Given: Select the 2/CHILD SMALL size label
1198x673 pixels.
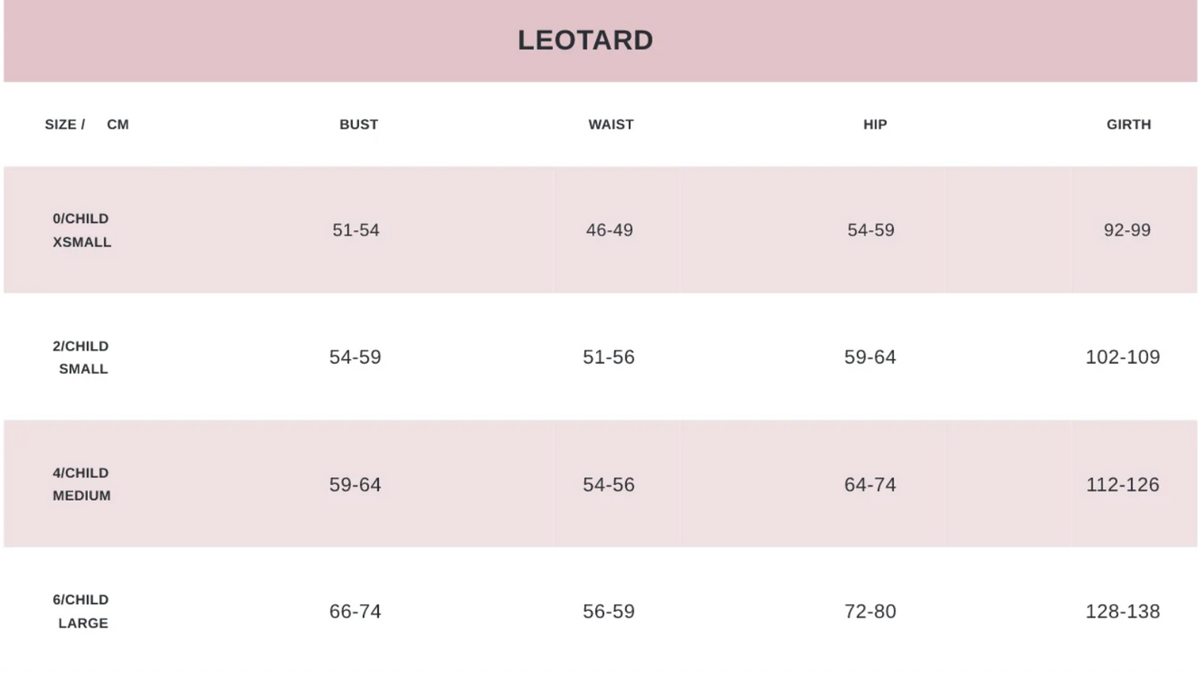Looking at the screenshot, I should pyautogui.click(x=81, y=357).
